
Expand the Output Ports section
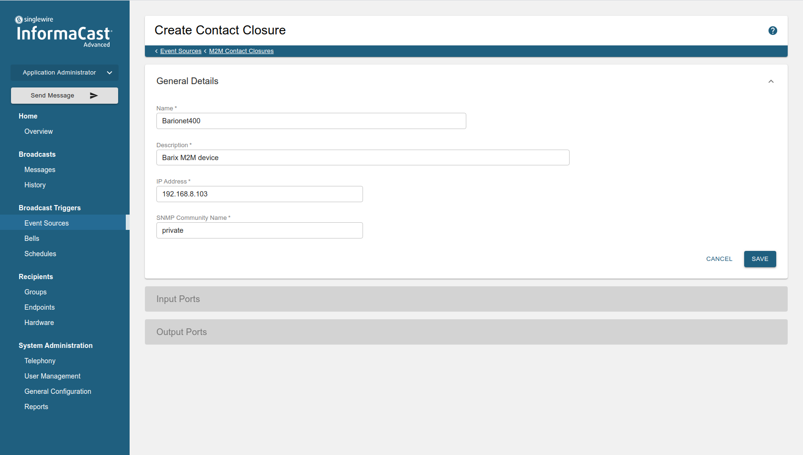466,332
